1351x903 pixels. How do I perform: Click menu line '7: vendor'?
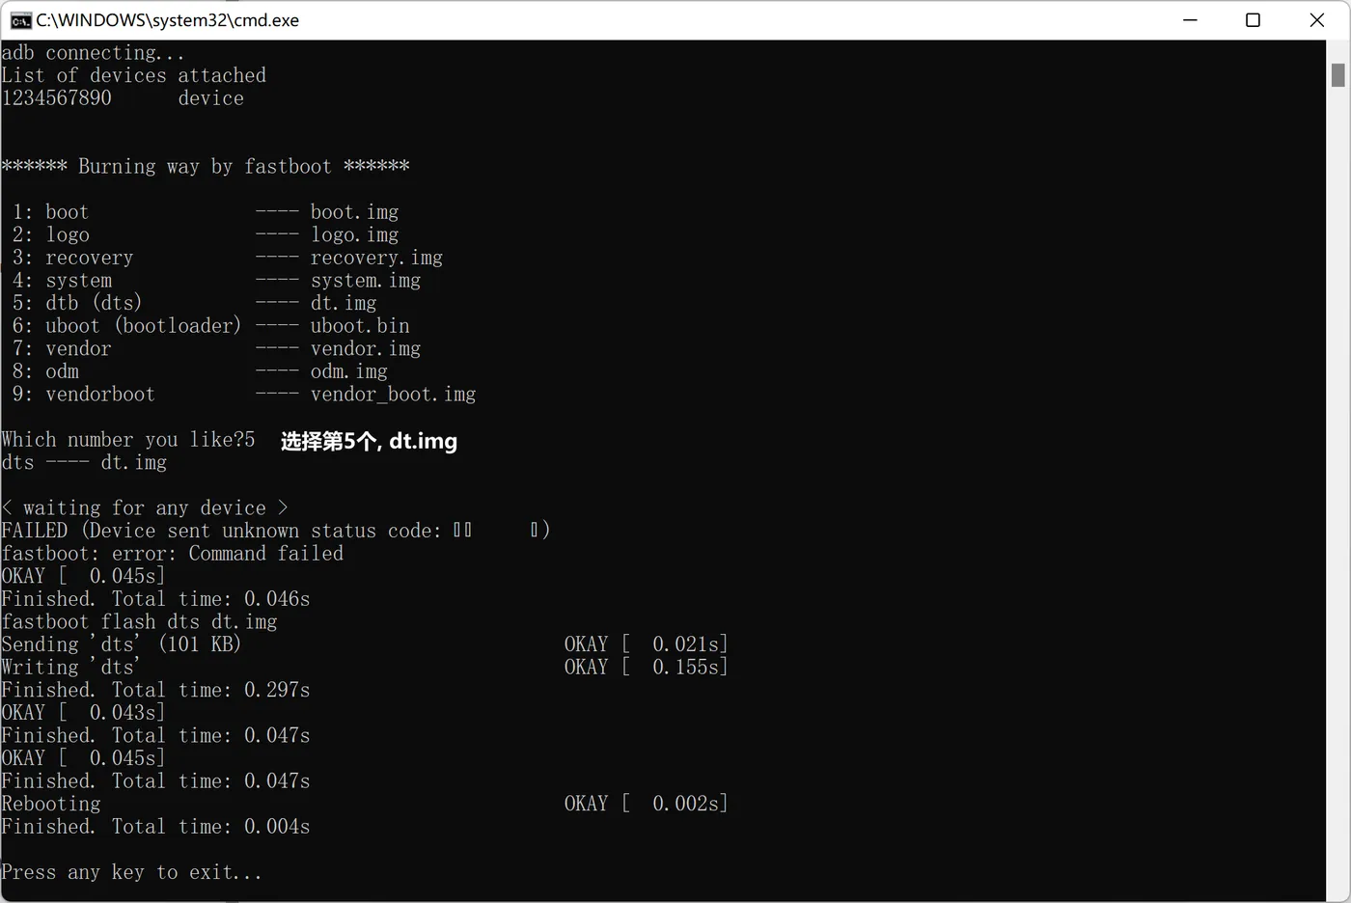tap(62, 348)
